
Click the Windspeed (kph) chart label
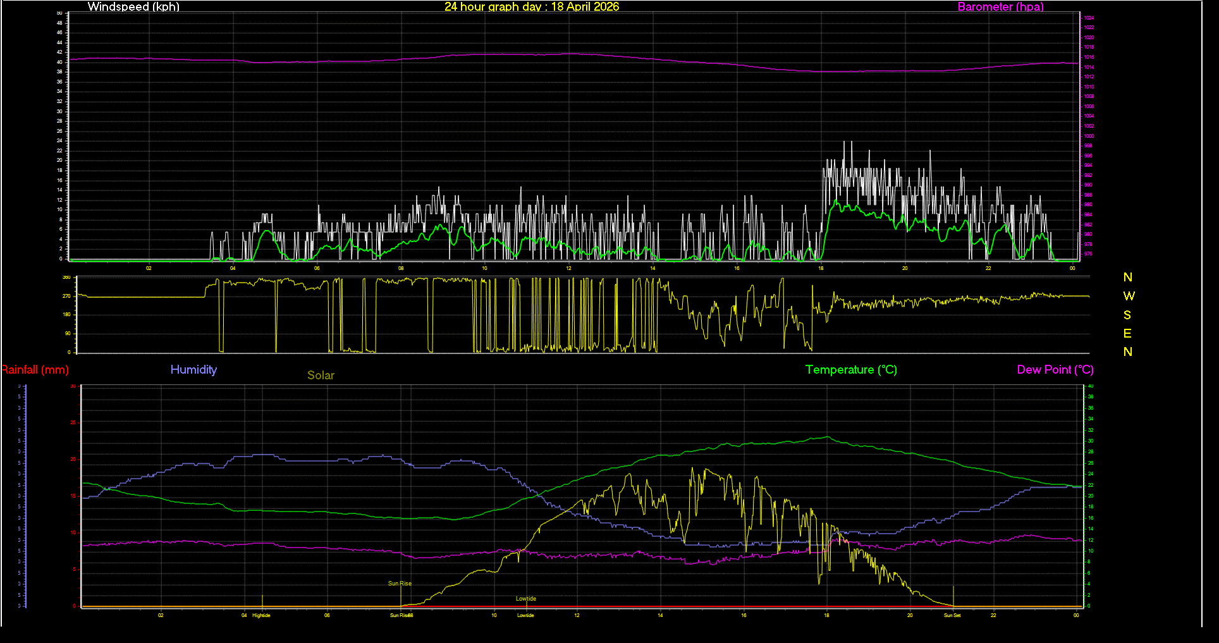[x=133, y=7]
